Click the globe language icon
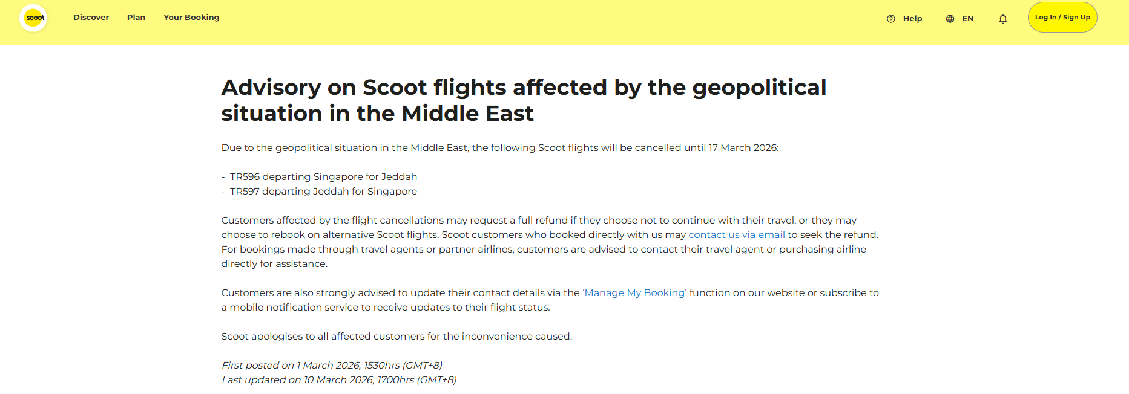 [950, 19]
